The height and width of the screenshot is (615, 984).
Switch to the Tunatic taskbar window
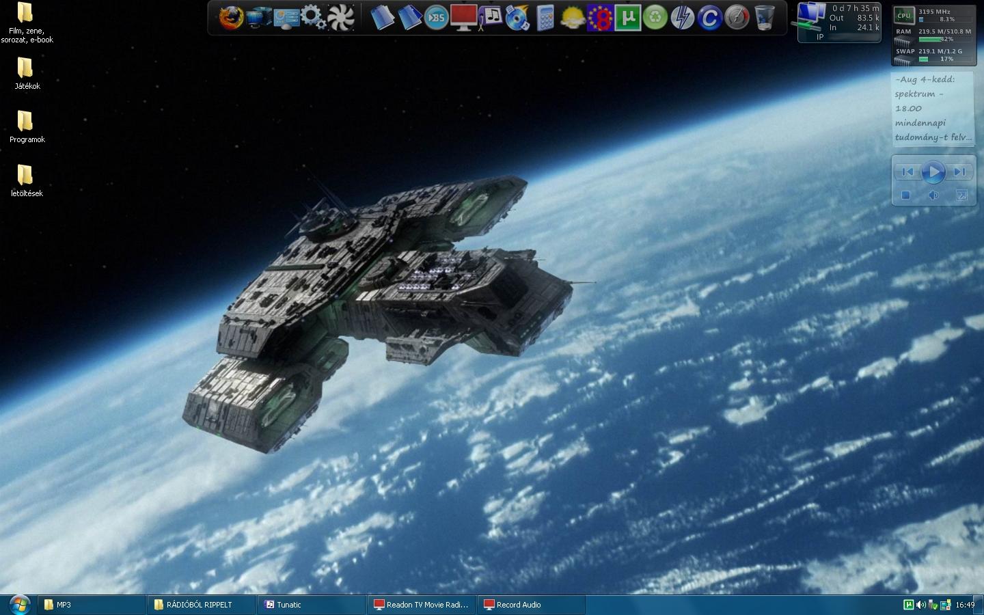point(311,605)
